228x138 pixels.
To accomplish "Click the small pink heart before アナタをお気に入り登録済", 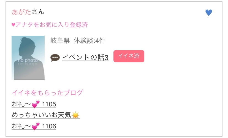I will tap(13, 25).
